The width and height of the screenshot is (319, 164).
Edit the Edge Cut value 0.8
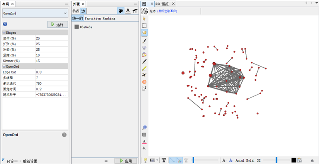[x=52, y=72]
